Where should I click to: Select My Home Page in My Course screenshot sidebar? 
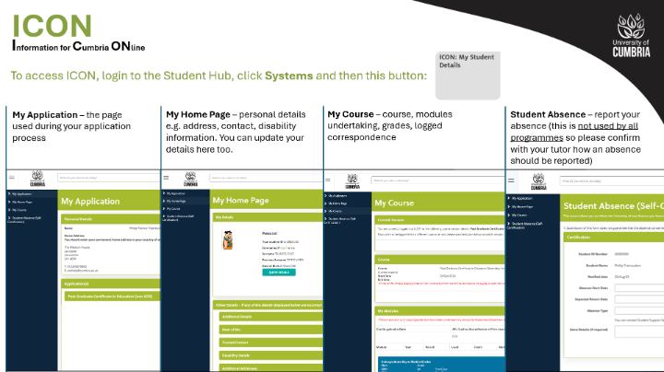[x=337, y=203]
